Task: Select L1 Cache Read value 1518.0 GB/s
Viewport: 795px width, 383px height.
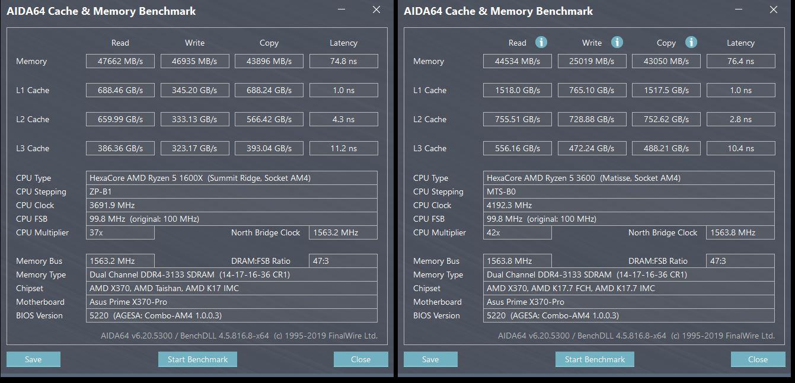Action: coord(517,90)
